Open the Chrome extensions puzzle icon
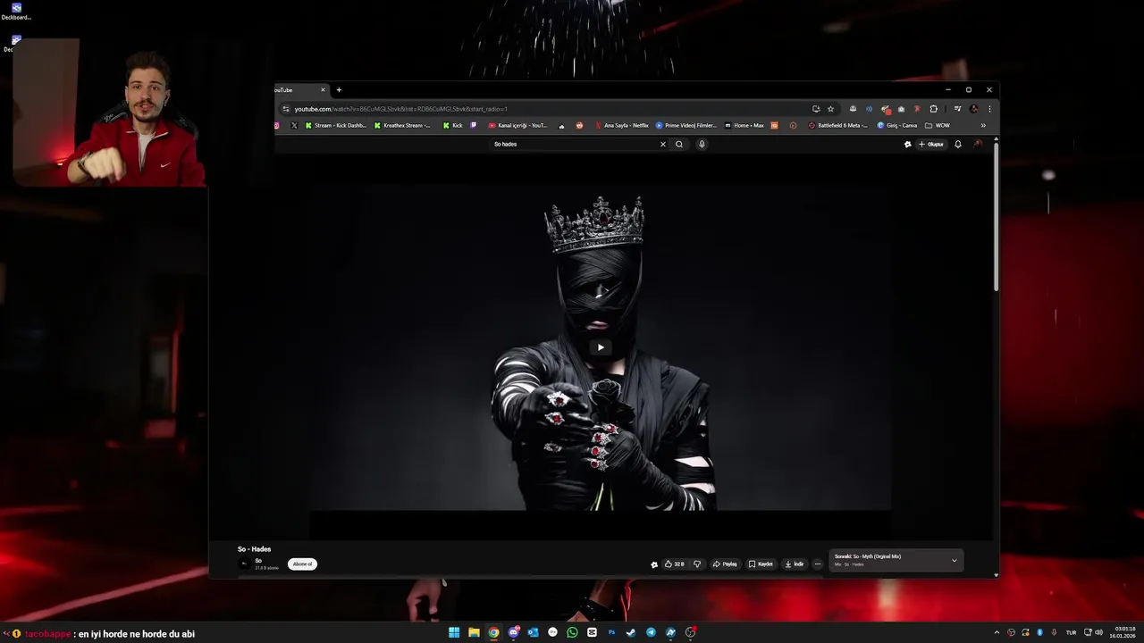This screenshot has height=643, width=1144. point(934,109)
